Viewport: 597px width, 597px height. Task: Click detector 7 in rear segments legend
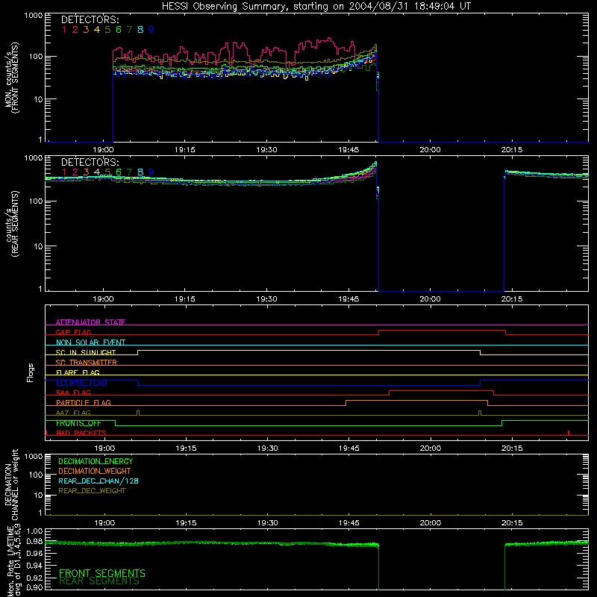(x=129, y=172)
